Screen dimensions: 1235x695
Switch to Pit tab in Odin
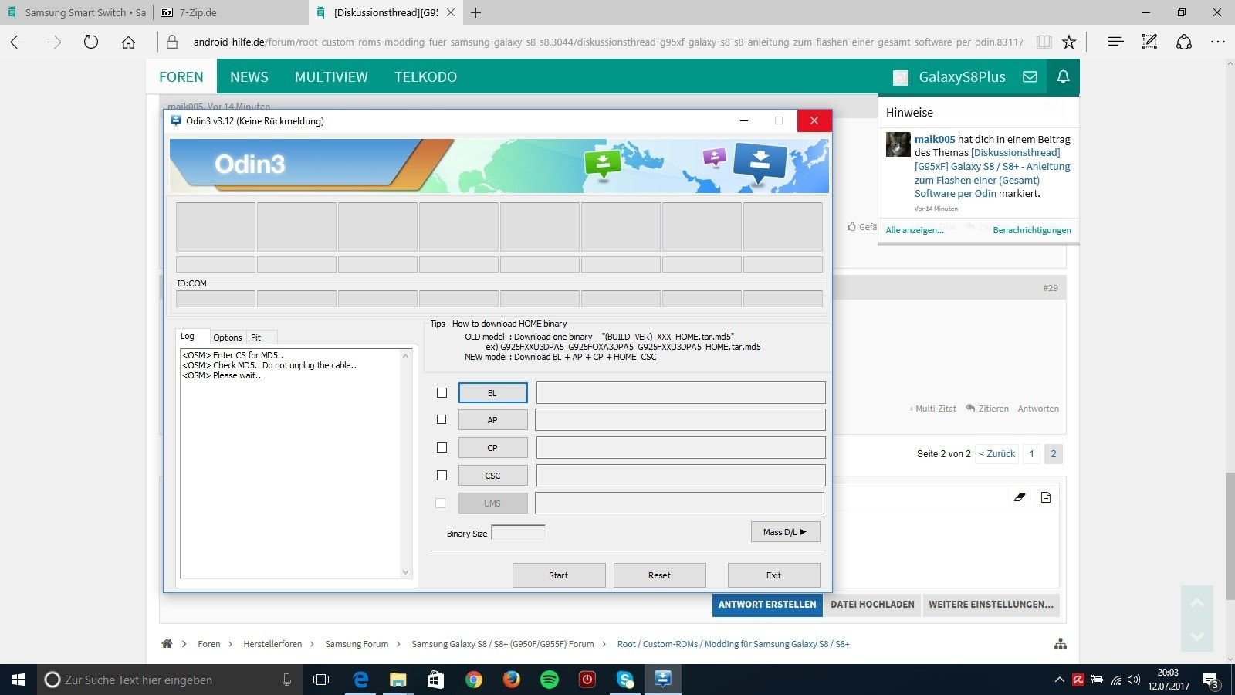(x=256, y=337)
